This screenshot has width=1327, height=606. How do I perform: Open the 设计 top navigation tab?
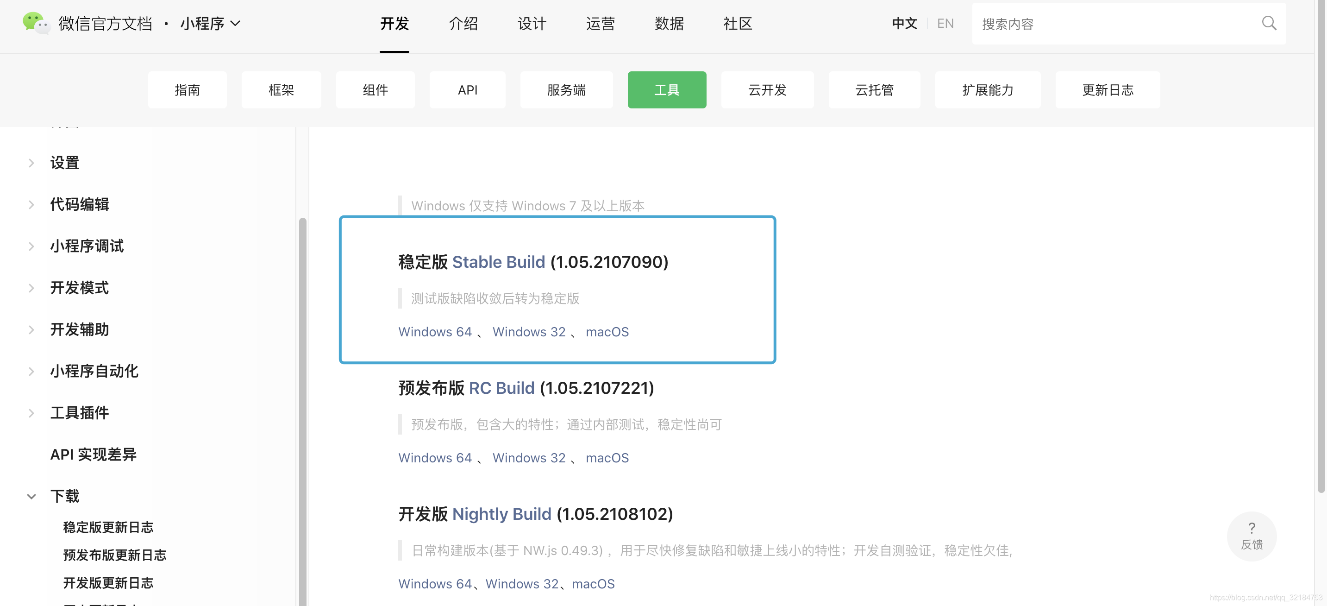tap(532, 23)
